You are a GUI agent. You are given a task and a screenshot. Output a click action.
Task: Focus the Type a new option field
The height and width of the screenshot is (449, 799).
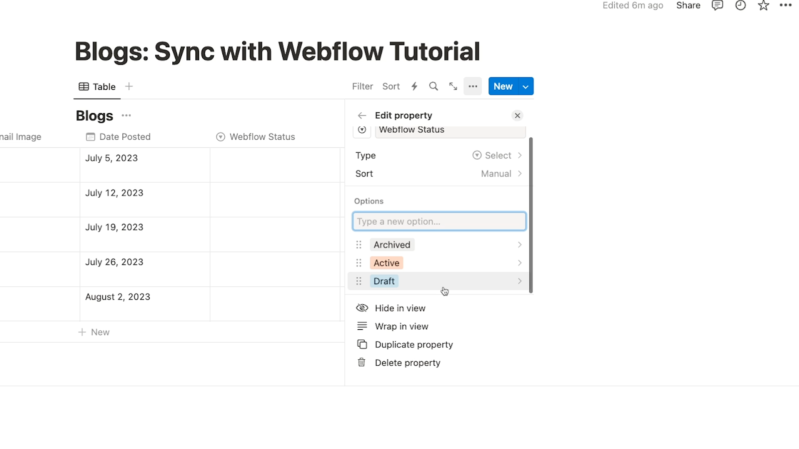click(x=439, y=222)
